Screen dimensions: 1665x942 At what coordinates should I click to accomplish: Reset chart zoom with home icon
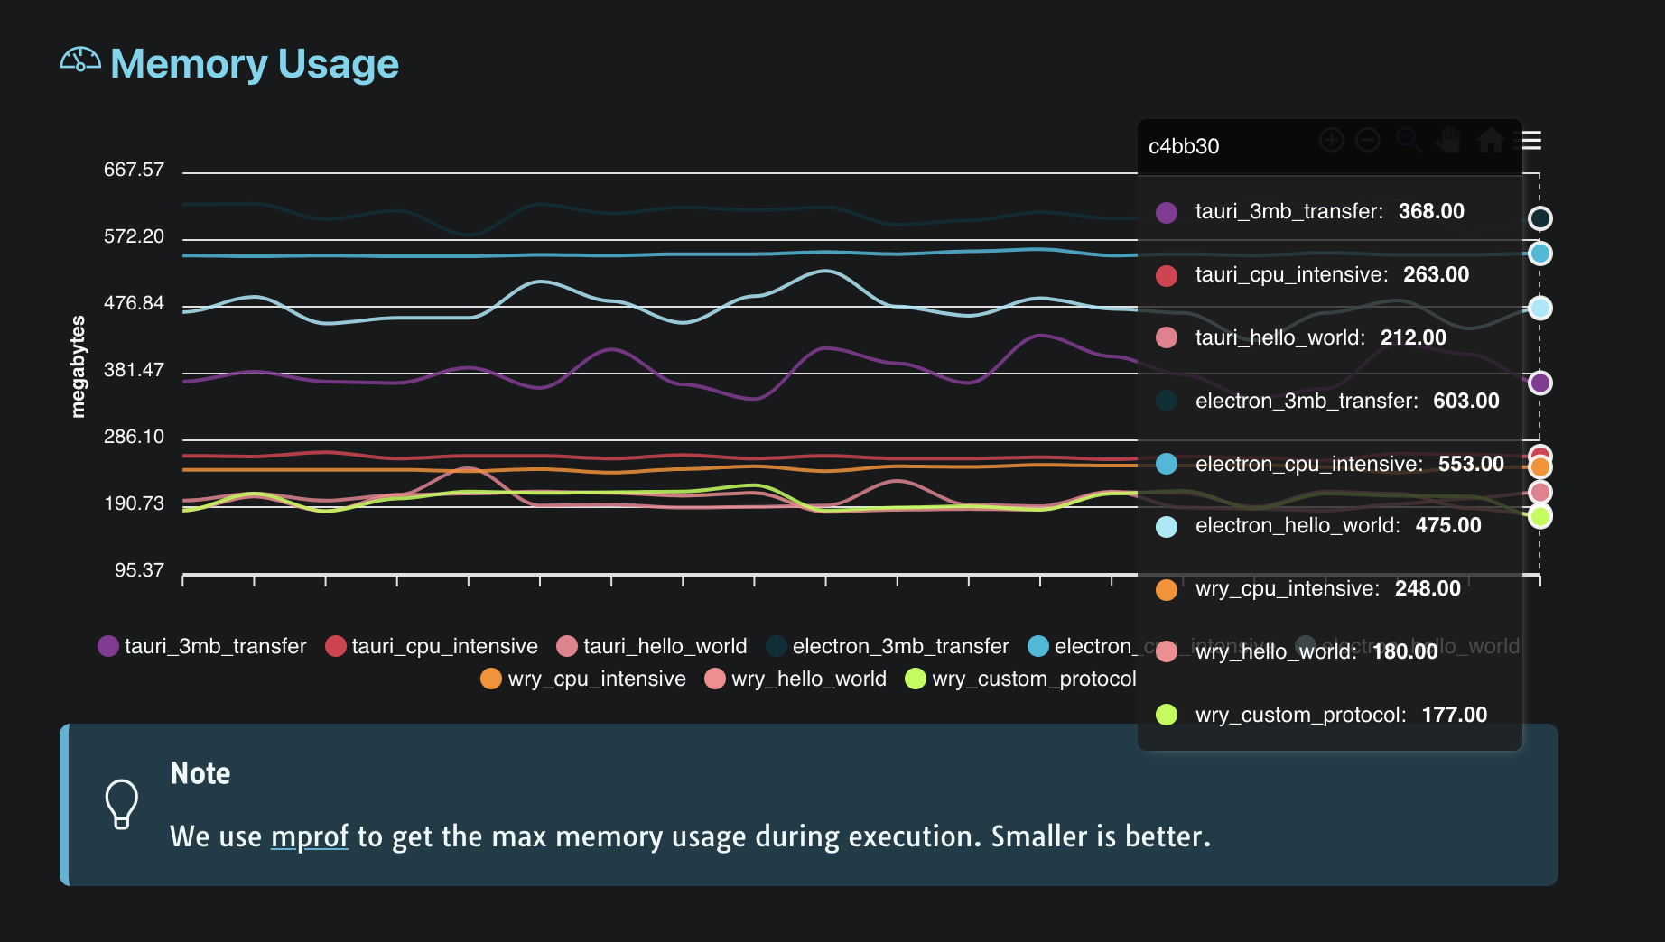[1490, 140]
